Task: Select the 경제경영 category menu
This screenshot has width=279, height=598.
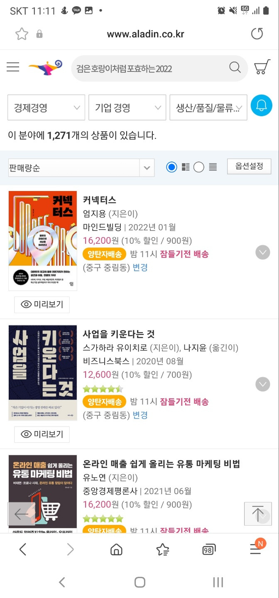Action: point(46,107)
